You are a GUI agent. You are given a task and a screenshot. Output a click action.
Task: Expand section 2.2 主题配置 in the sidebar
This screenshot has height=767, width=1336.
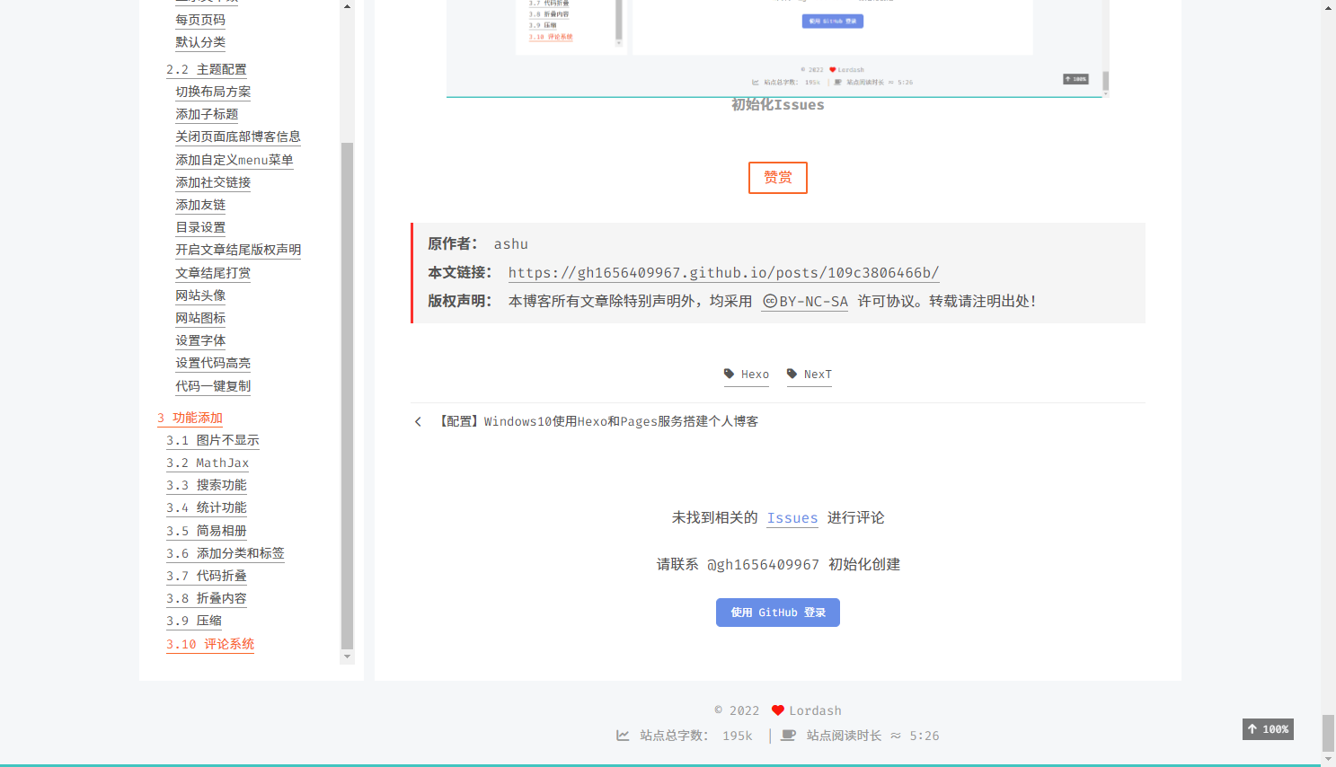208,68
